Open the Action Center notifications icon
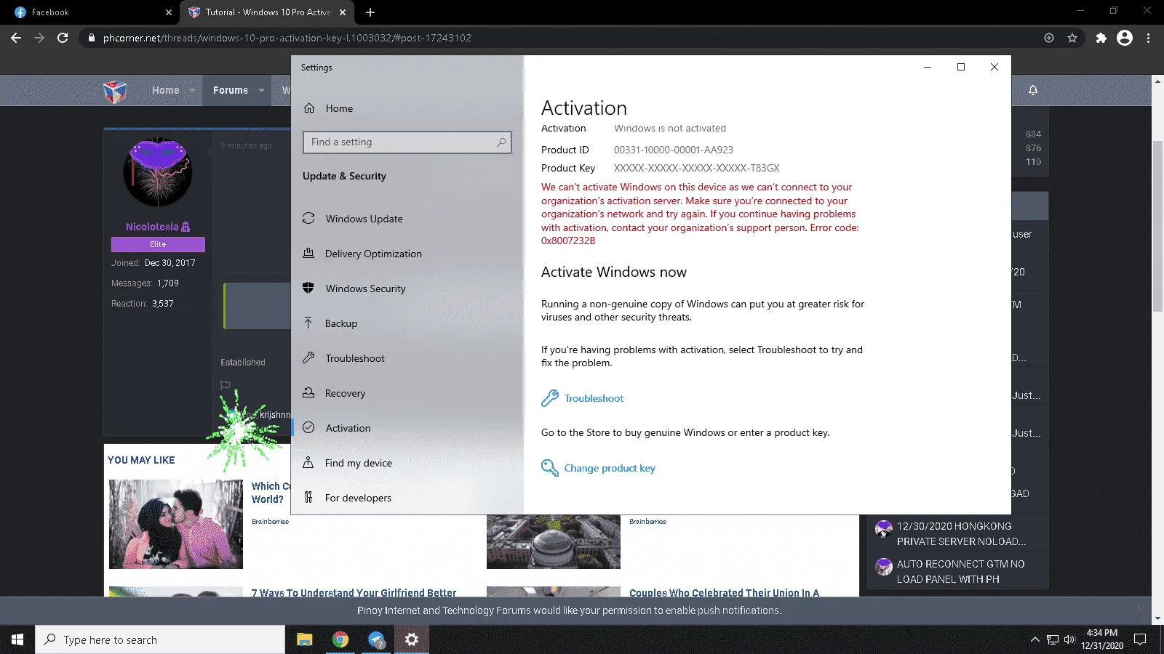The image size is (1164, 654). (1140, 639)
